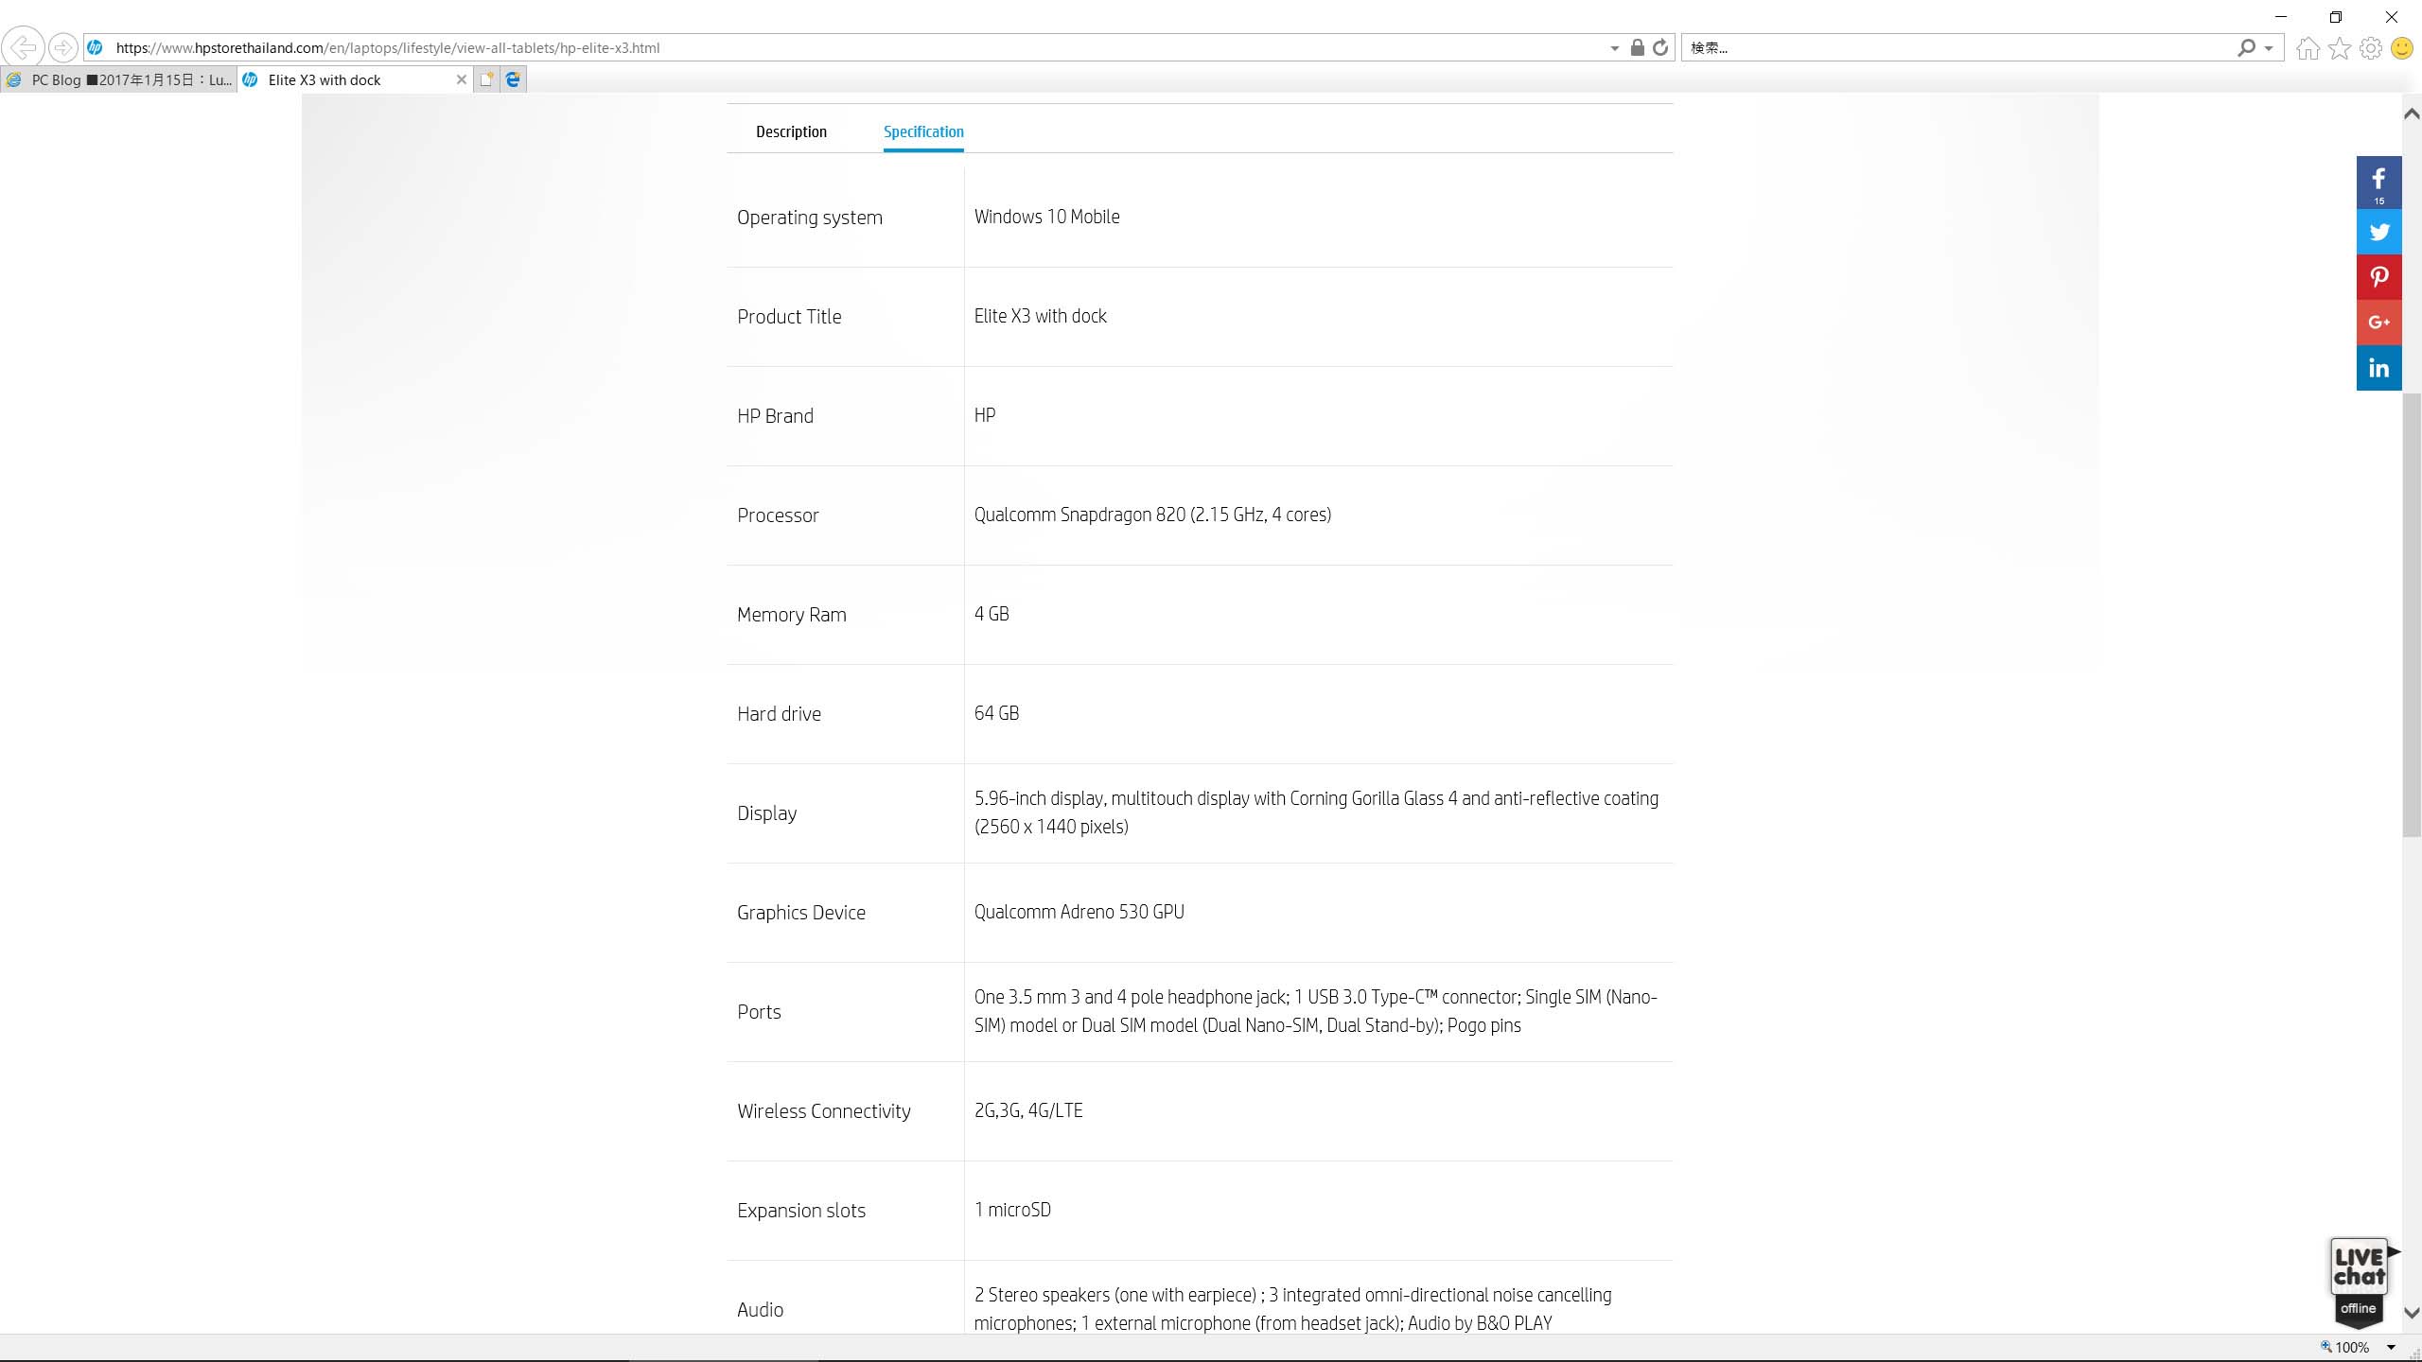Share page on Facebook
This screenshot has width=2422, height=1362.
[2378, 181]
